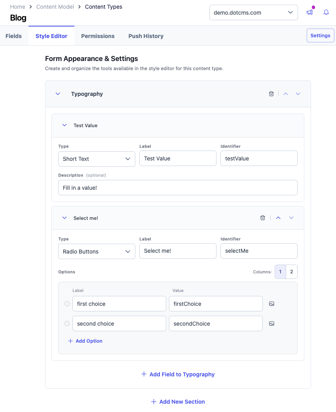Delete the Typography section with trash icon
This screenshot has width=336, height=412.
point(271,94)
